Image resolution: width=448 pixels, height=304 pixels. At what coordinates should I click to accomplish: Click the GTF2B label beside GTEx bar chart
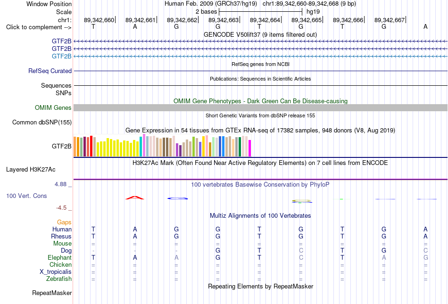pos(61,146)
